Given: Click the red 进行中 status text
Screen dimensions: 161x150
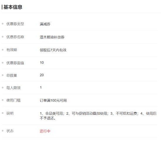Looking at the screenshot, I should tap(45, 131).
